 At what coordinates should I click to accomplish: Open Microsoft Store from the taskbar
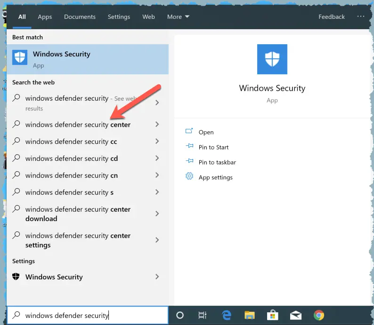[x=272, y=316]
